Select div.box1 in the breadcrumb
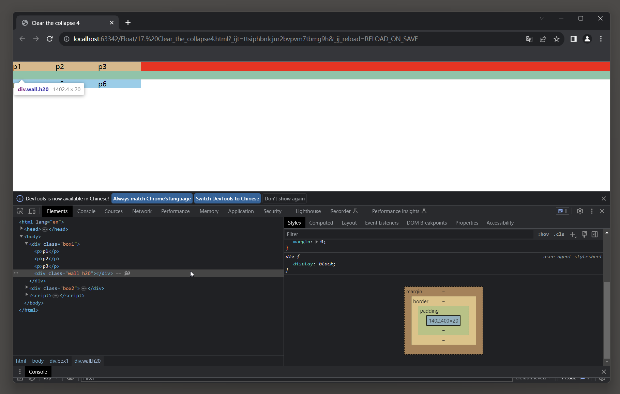Viewport: 620px width, 394px height. [x=59, y=361]
